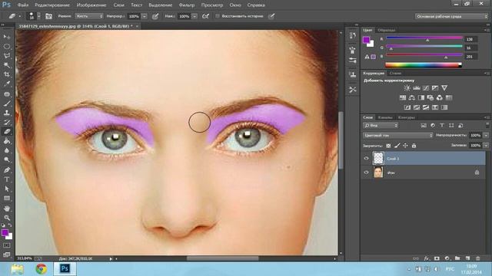Screen dimensions: 492x276
Task: Open the layer opacity dropdown arrow
Action: pos(486,135)
